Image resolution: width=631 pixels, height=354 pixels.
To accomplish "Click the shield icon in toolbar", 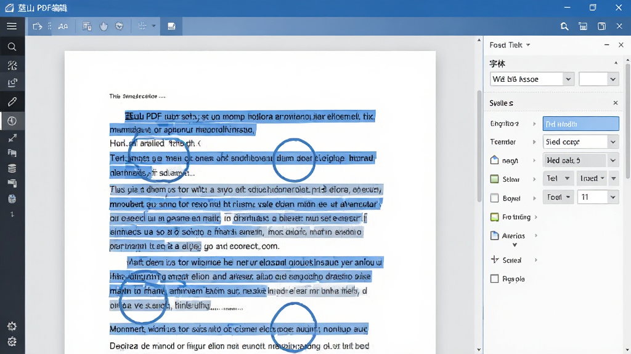I will [x=120, y=26].
